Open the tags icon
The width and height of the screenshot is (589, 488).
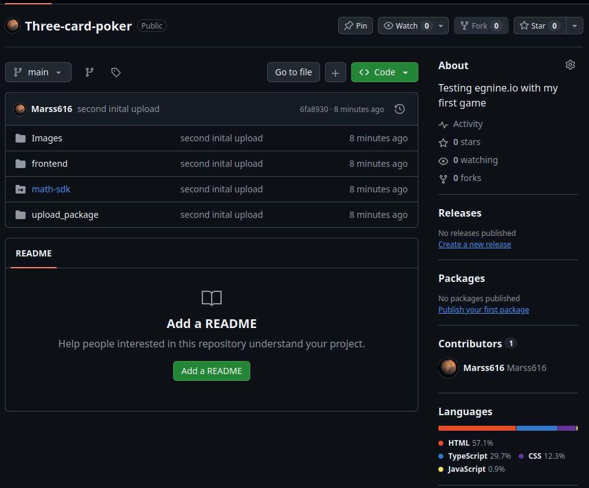pos(116,72)
